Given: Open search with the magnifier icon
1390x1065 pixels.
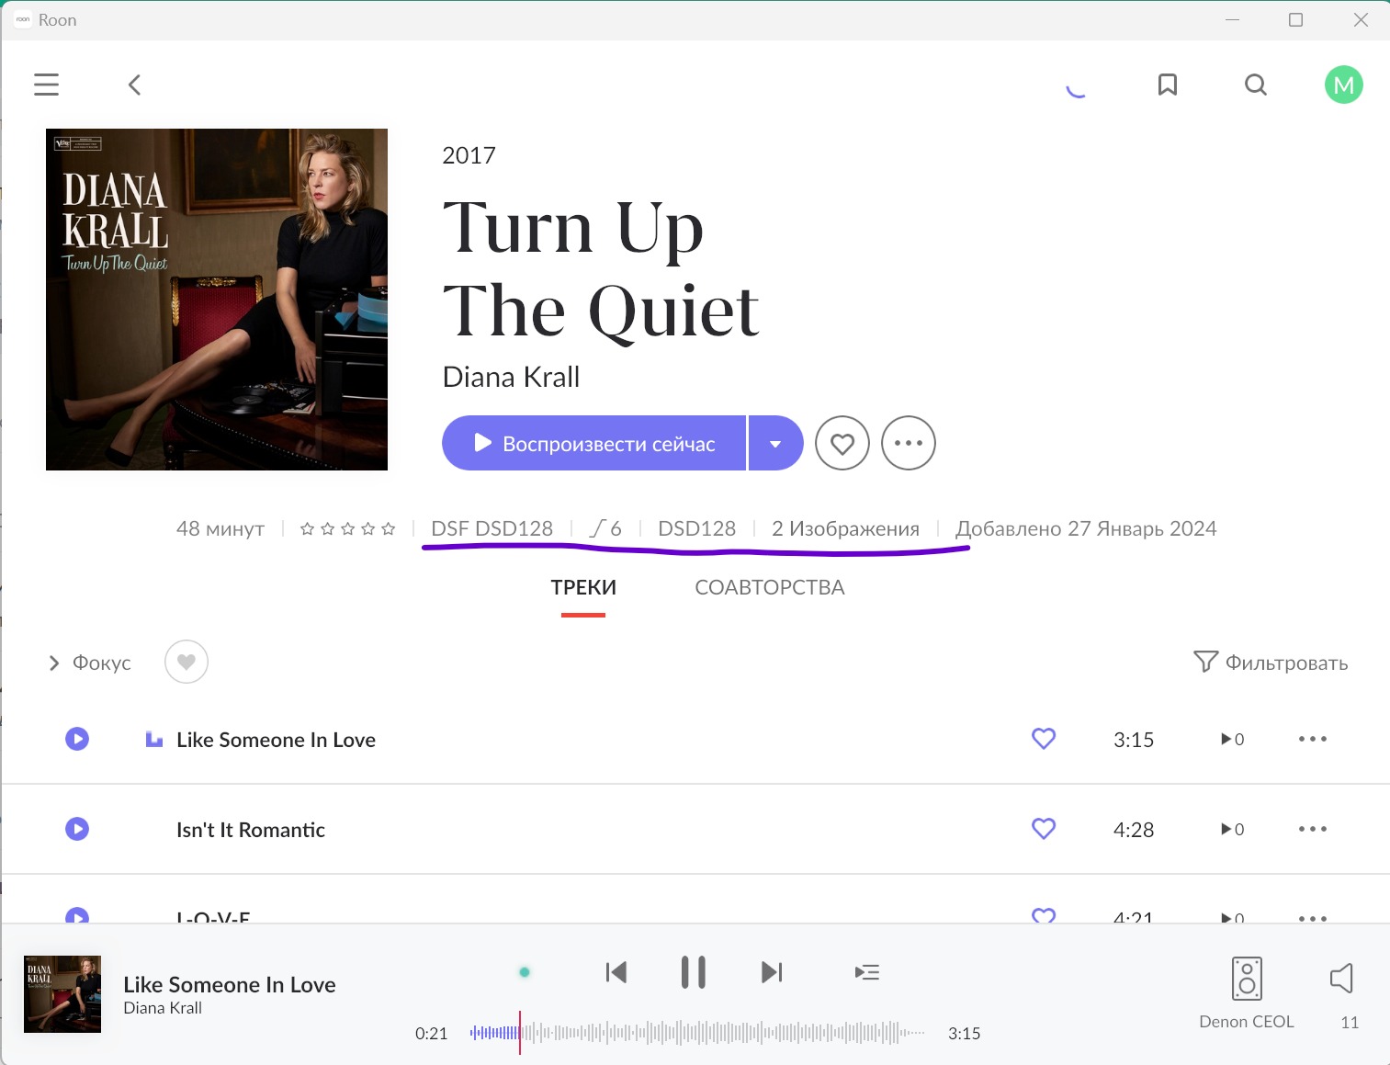Looking at the screenshot, I should click(x=1255, y=85).
